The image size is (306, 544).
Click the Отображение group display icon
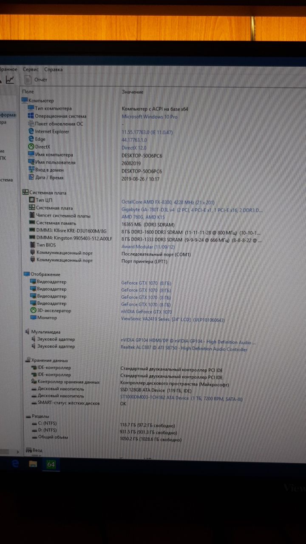26,274
